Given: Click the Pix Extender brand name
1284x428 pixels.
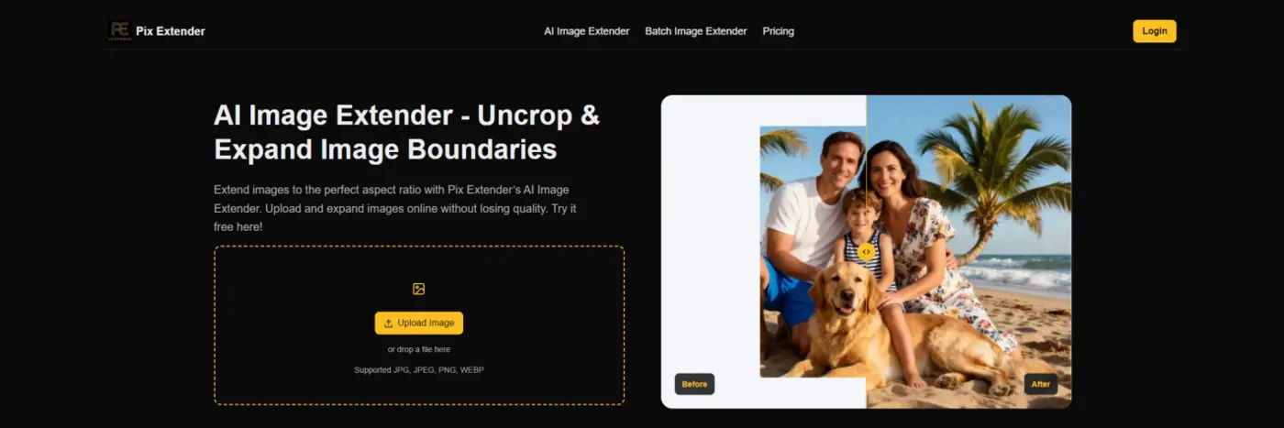Looking at the screenshot, I should click(171, 31).
